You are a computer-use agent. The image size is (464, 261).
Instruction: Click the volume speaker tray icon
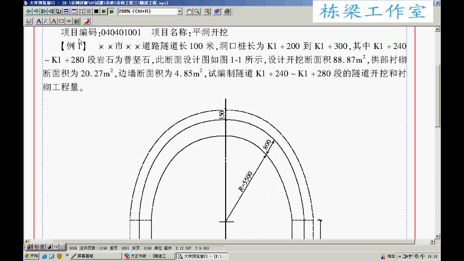click(416, 256)
